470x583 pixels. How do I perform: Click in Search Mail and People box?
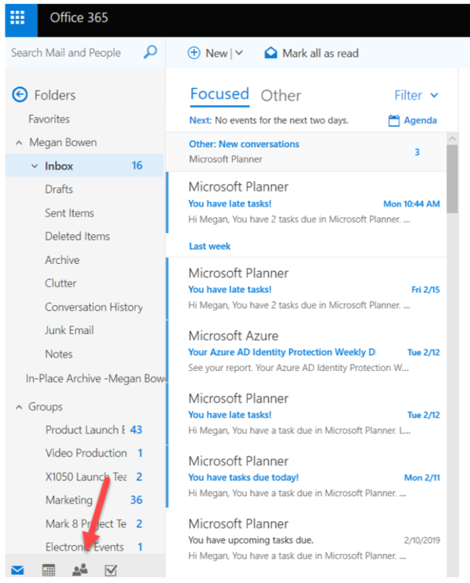(66, 53)
